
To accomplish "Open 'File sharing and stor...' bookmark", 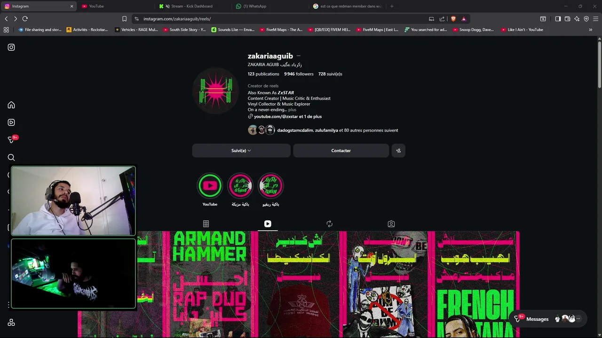I will click(x=40, y=30).
